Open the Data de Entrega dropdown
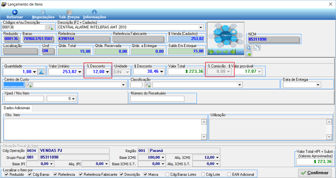 coord(318,85)
